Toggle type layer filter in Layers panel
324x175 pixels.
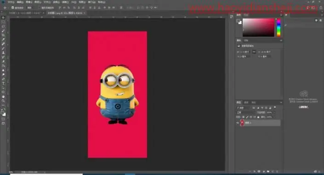(x=262, y=108)
